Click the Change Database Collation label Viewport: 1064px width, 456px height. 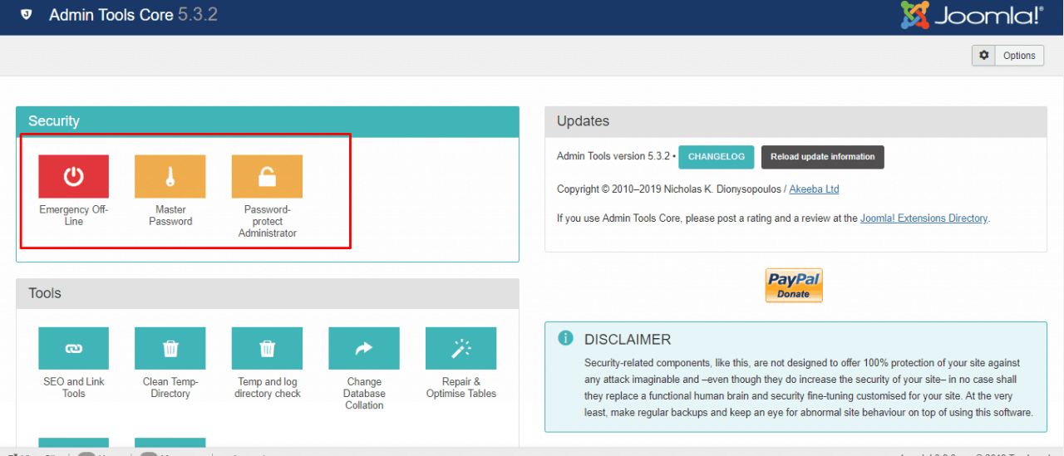(364, 394)
